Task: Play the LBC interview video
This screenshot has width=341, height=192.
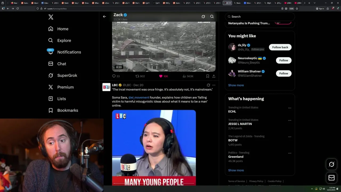Action: tap(154, 147)
